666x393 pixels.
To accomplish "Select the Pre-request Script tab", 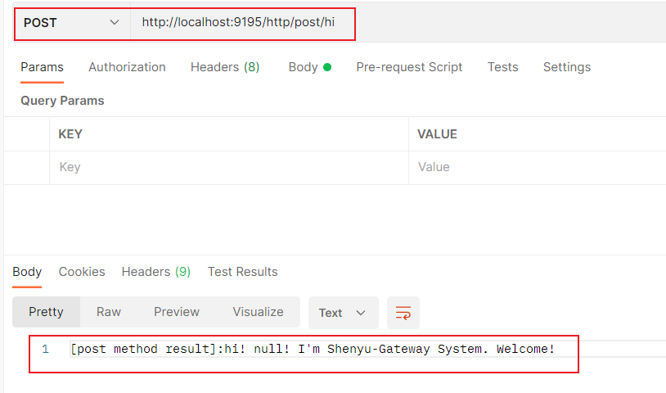I will 409,67.
